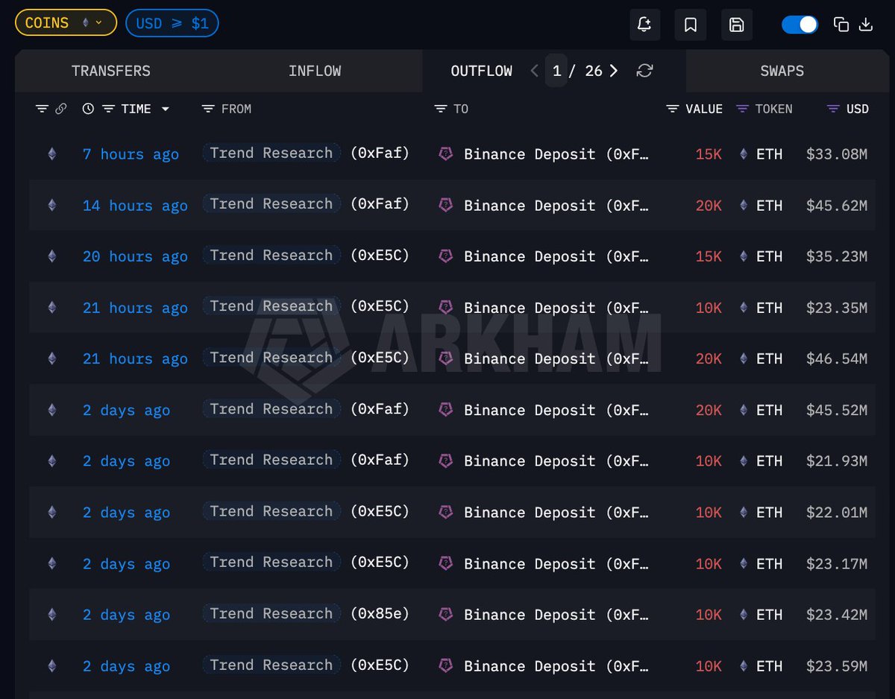Select the OUTFLOW tab
This screenshot has width=895, height=699.
click(481, 71)
